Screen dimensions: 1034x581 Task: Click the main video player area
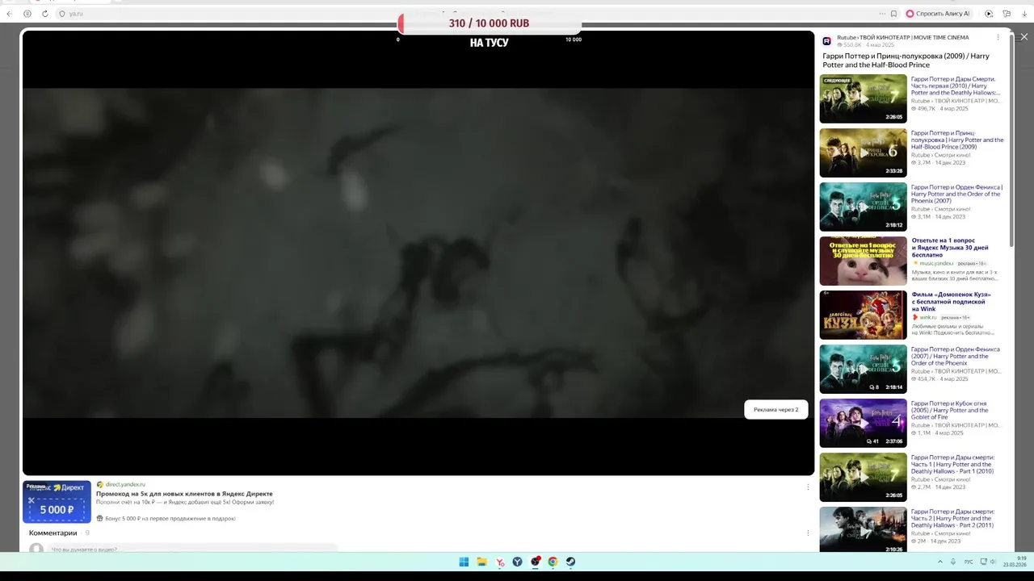[x=418, y=253]
